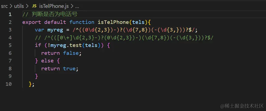This screenshot has height=111, width=266.
Task: Click the '...' breadcrumb symbol segment
Action: pyautogui.click(x=77, y=7)
